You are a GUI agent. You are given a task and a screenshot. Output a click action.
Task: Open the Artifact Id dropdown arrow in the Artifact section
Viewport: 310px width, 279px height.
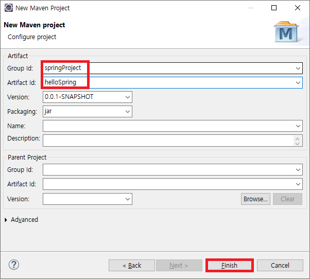pyautogui.click(x=298, y=83)
